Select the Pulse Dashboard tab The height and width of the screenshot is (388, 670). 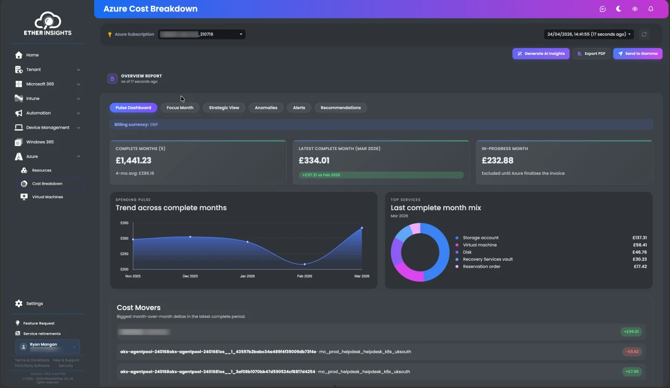(x=133, y=108)
